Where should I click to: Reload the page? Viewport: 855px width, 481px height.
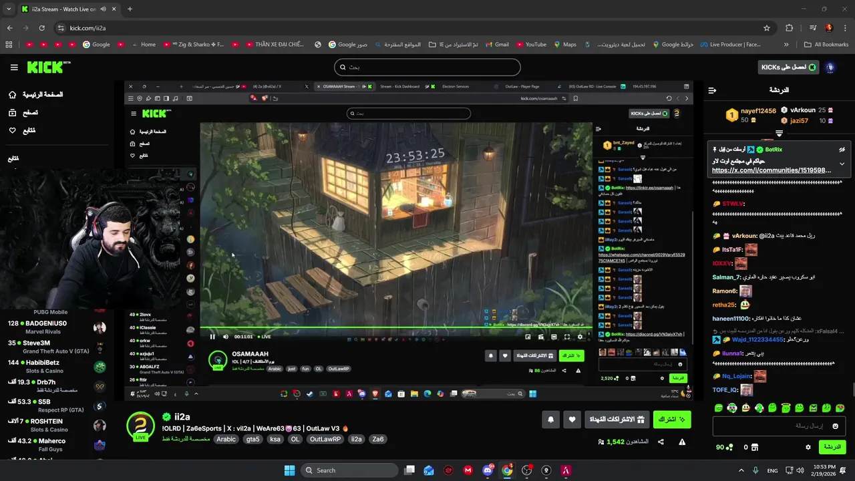(x=42, y=28)
